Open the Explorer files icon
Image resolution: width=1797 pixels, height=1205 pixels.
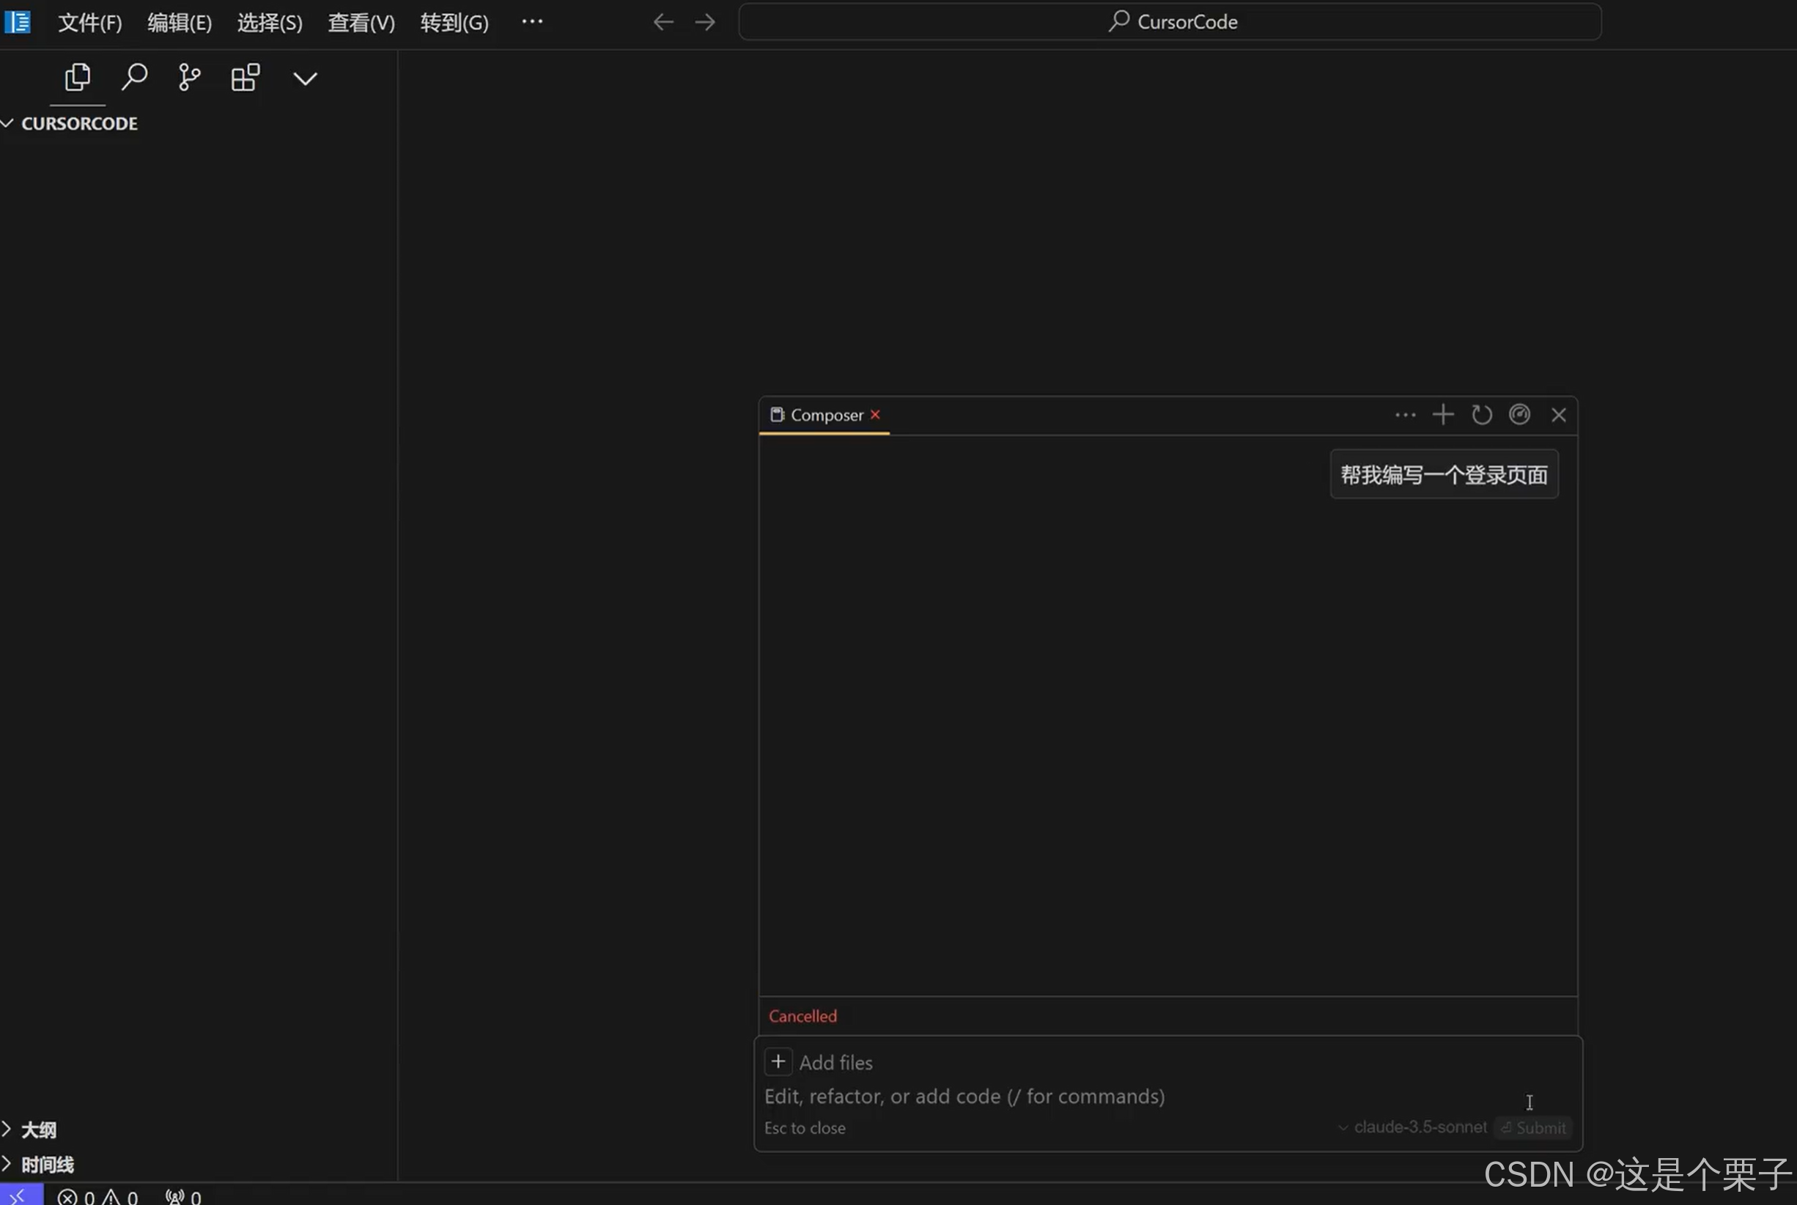pos(77,78)
